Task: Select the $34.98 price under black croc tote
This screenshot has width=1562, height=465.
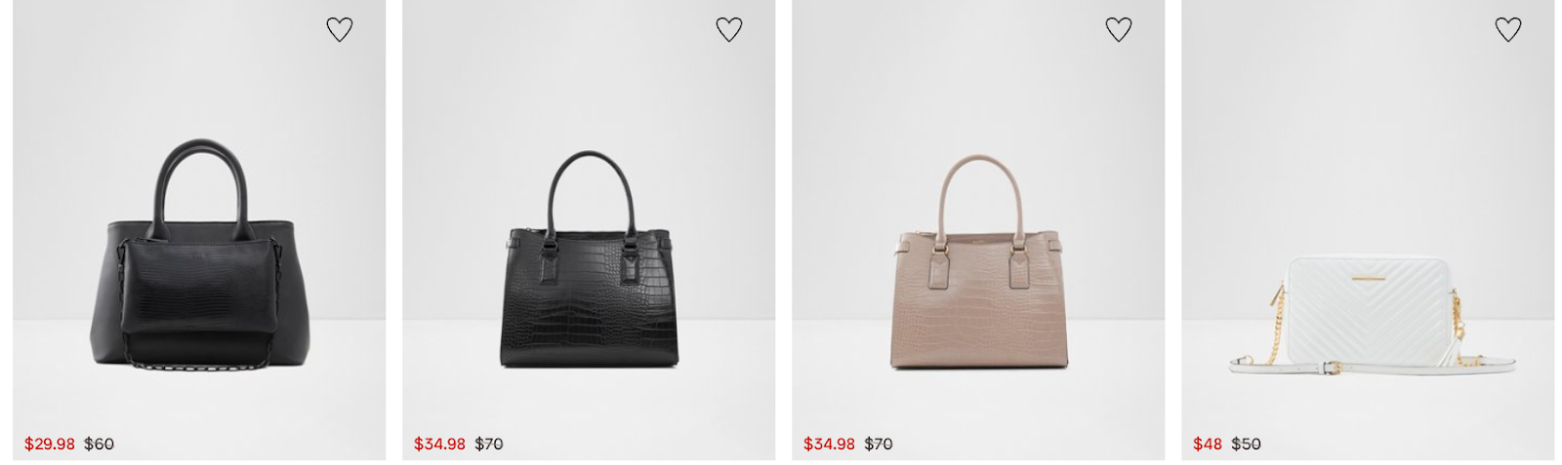Action: click(439, 444)
